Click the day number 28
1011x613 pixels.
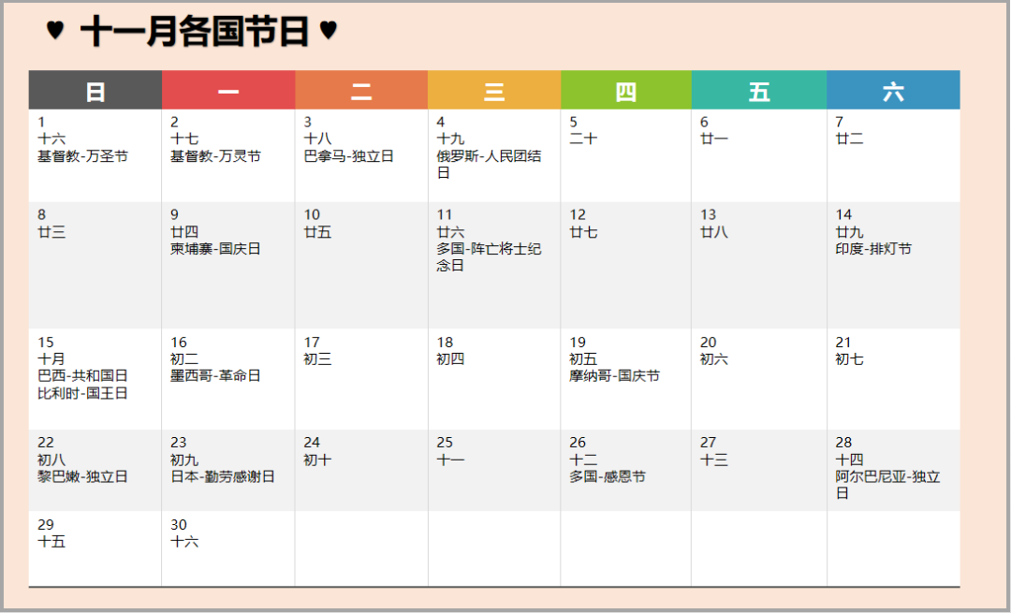[x=844, y=443]
